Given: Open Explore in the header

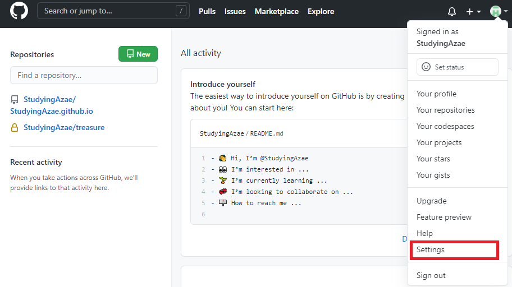Looking at the screenshot, I should pos(321,11).
